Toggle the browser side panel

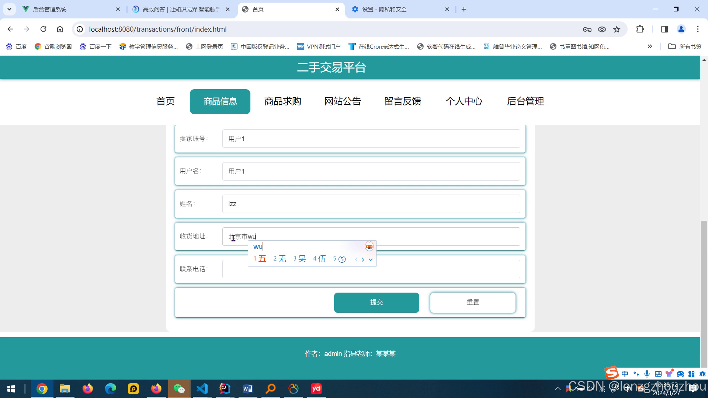pyautogui.click(x=664, y=29)
